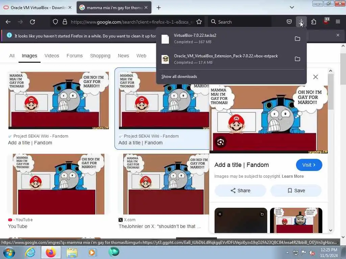Open first Project SEKAI Wiki image result
The width and height of the screenshot is (346, 259).
pyautogui.click(x=58, y=100)
